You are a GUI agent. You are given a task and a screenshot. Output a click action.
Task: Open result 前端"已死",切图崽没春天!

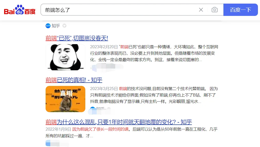click(77, 38)
